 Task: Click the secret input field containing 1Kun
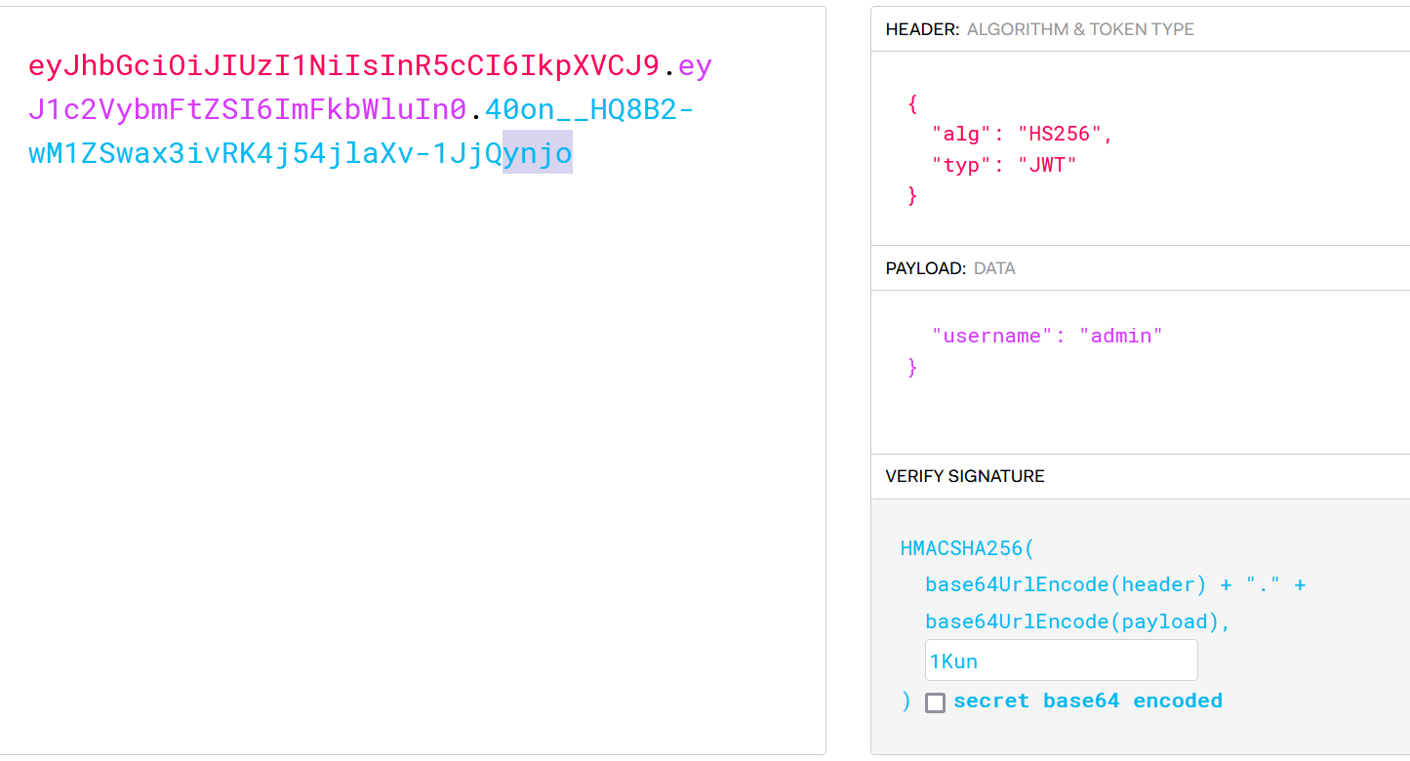tap(1061, 661)
